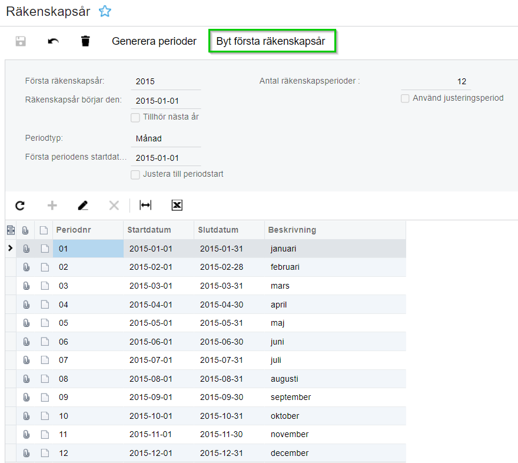Fit grid columns to width
518x463 pixels.
(x=145, y=205)
